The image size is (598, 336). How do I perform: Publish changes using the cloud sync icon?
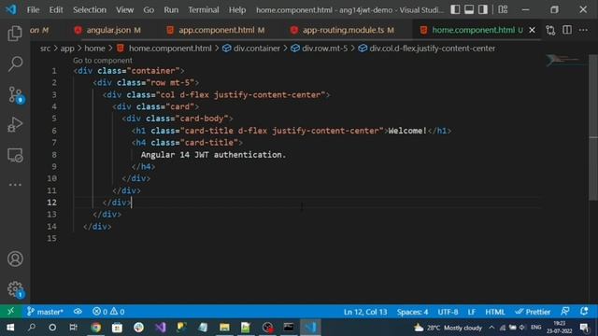coord(78,312)
